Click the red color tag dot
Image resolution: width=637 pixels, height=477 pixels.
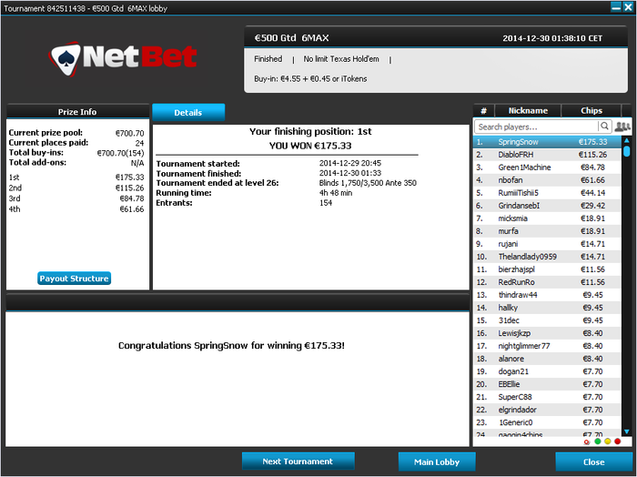pyautogui.click(x=618, y=441)
